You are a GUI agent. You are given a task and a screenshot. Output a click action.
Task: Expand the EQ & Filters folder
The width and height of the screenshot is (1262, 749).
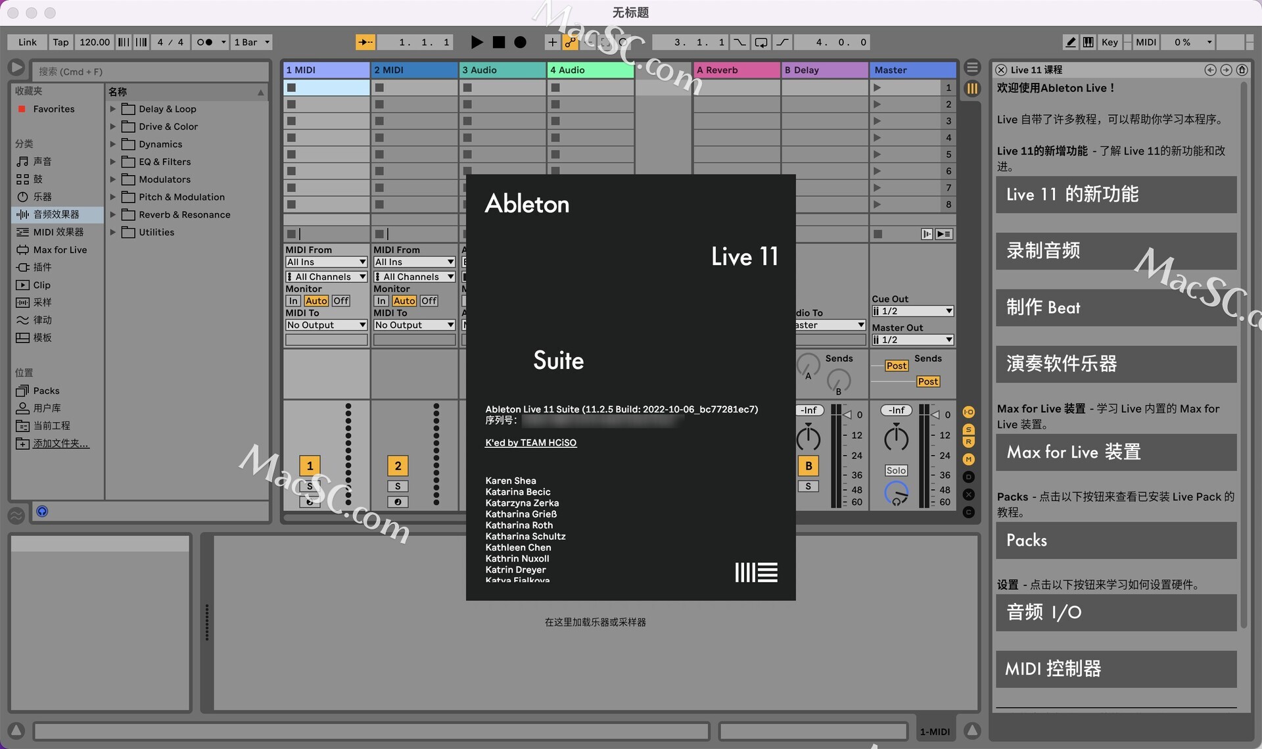tap(112, 162)
